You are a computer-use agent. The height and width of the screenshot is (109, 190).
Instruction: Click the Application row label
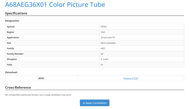tap(13, 38)
